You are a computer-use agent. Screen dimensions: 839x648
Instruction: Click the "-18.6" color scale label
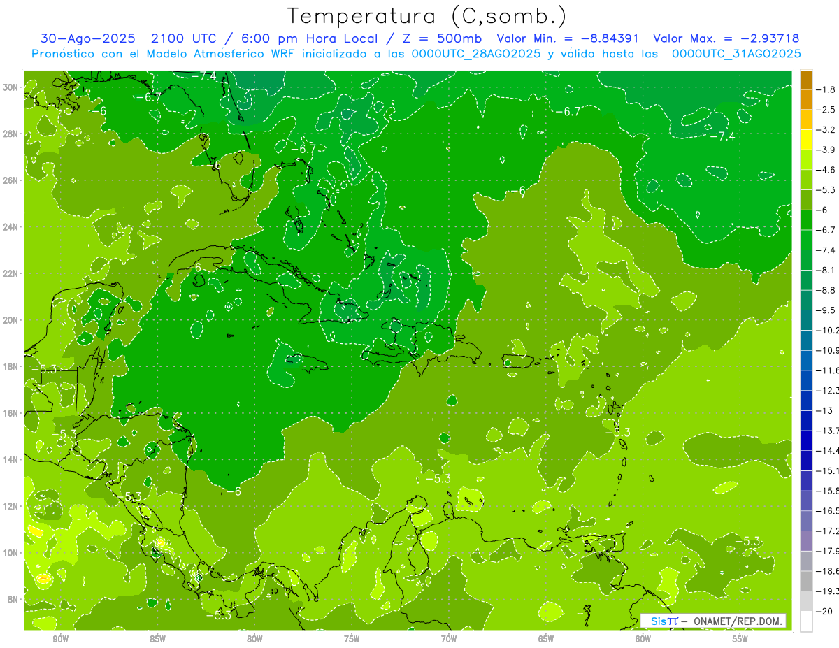(828, 571)
